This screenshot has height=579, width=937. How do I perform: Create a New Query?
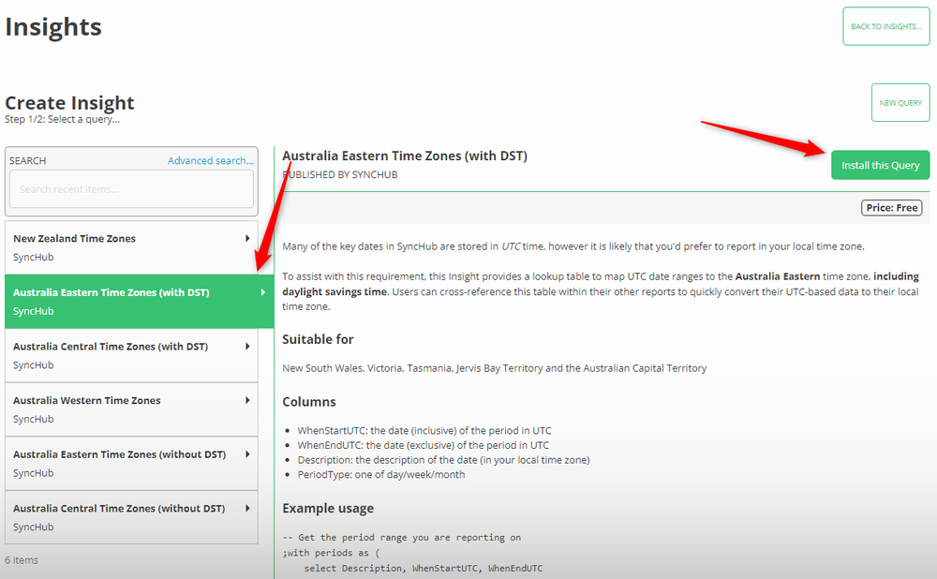click(900, 103)
